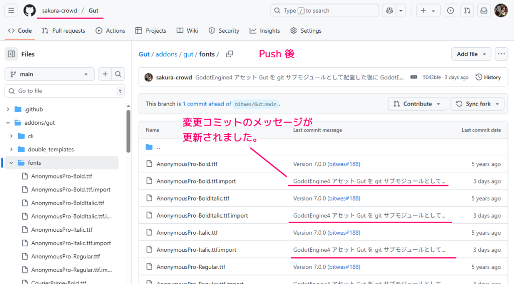Image resolution: width=514 pixels, height=284 pixels.
Task: Collapse the addons/gut folder
Action: point(8,123)
